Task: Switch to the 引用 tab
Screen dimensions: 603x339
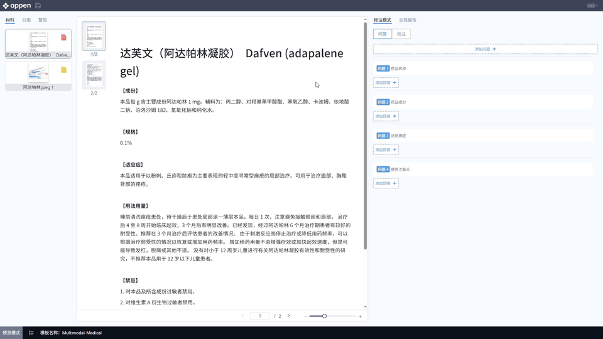Action: click(26, 20)
